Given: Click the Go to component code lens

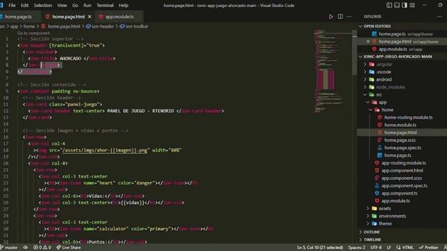Looking at the screenshot, I should (34, 33).
